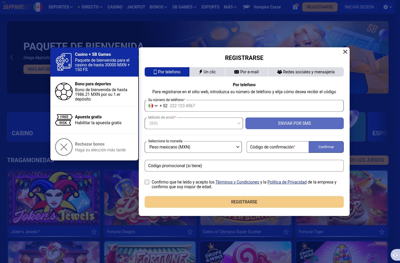Click Iniciar sesión in the header
Viewport: 400px width, 263px height.
(x=359, y=7)
